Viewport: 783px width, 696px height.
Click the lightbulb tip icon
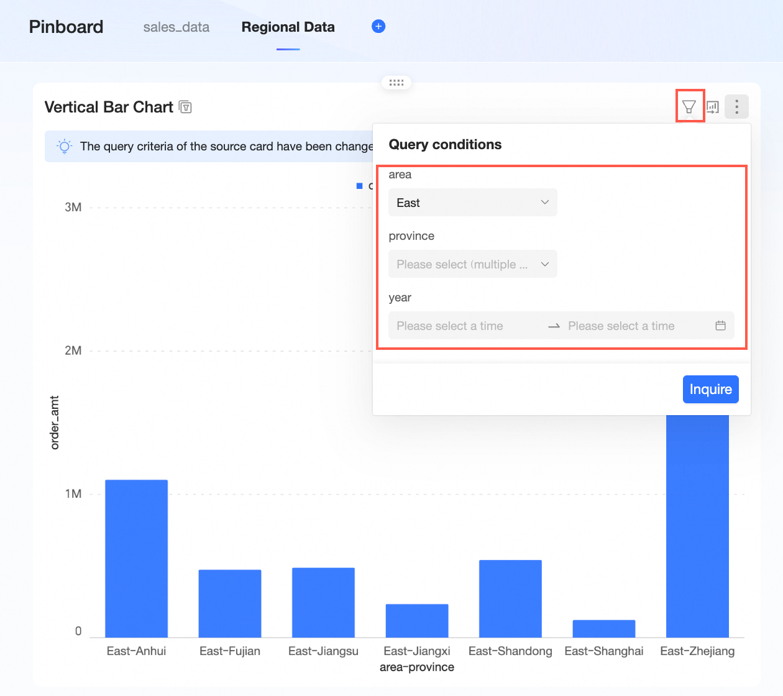click(64, 147)
